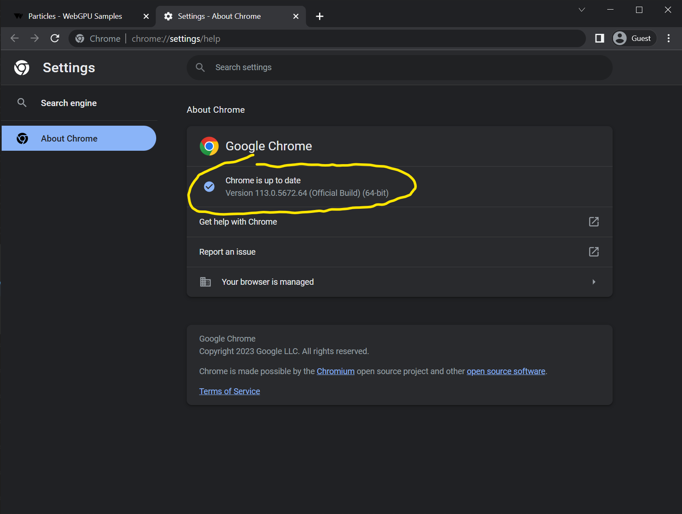Click the Search settings field
Viewport: 682px width, 514px height.
tap(400, 67)
